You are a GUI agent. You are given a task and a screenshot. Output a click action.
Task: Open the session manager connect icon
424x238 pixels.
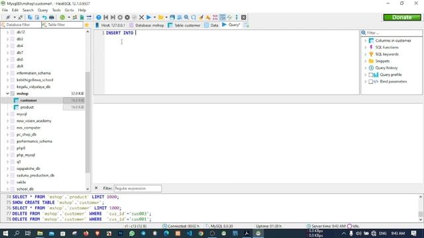8,17
